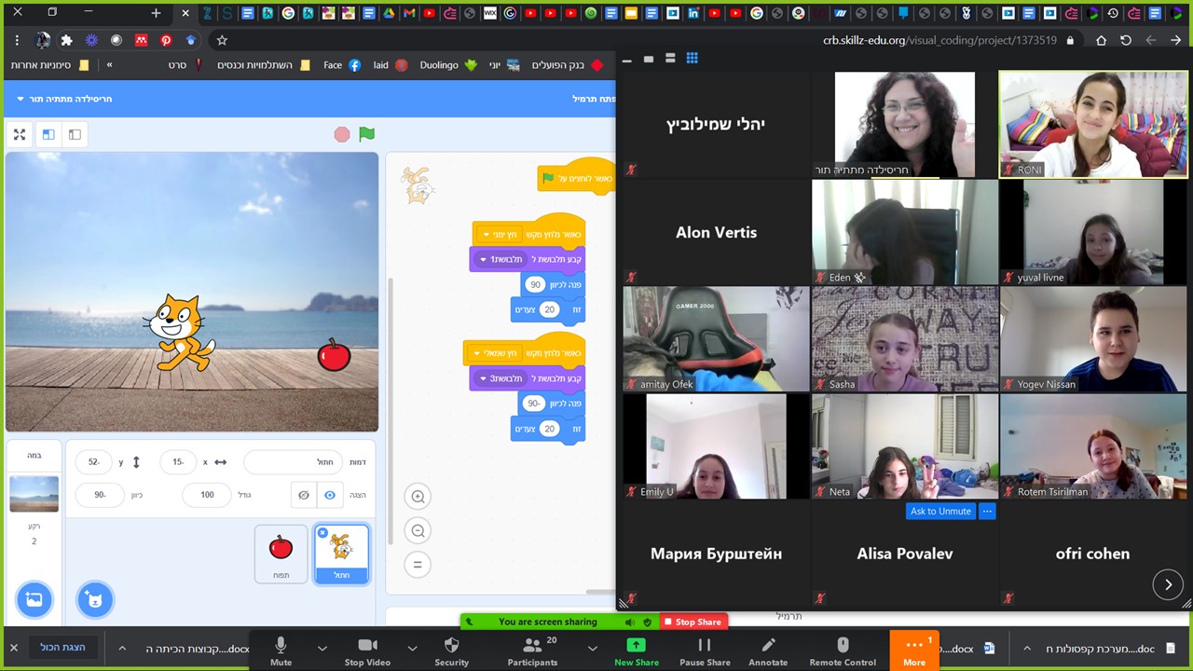Expand video options arrow next to Stop Video
Viewport: 1193px width, 671px height.
(412, 648)
